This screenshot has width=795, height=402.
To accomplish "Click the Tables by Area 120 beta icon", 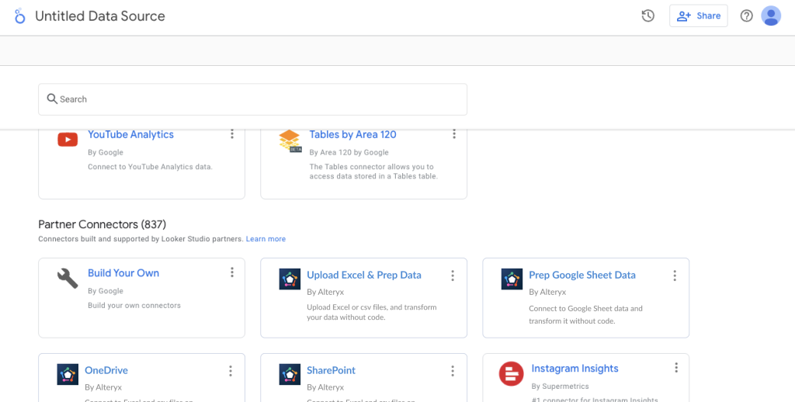I will [x=290, y=141].
